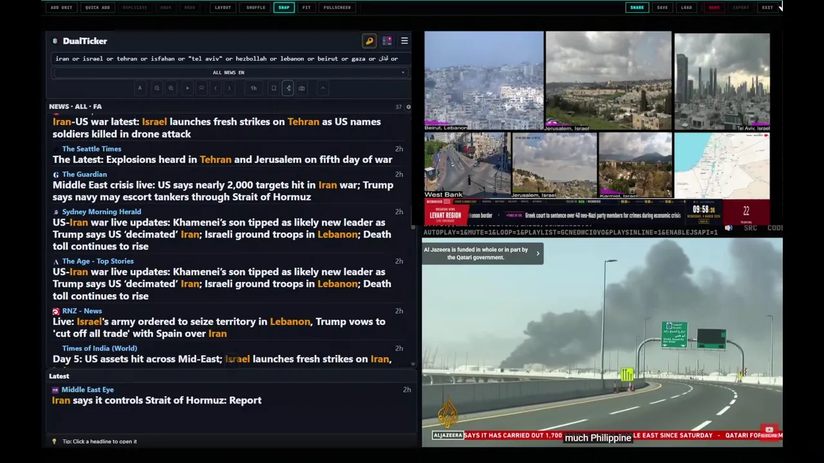
Task: Open Sydney Morning Herald live updates headline
Action: 222,235
